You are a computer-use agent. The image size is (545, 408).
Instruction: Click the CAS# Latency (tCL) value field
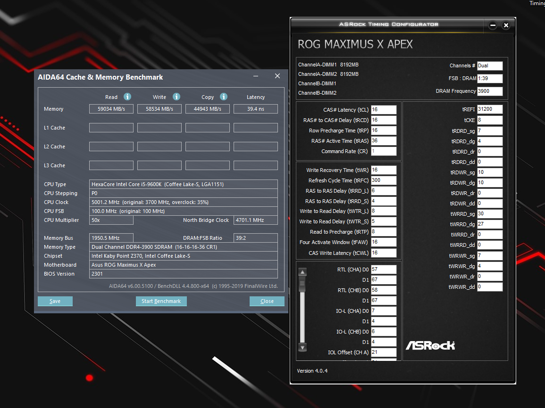(x=384, y=110)
